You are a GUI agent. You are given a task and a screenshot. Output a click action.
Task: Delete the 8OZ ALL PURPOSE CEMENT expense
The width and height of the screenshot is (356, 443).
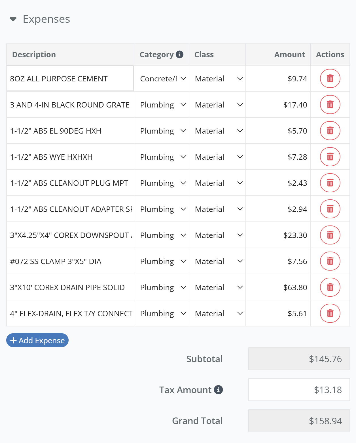pos(330,78)
